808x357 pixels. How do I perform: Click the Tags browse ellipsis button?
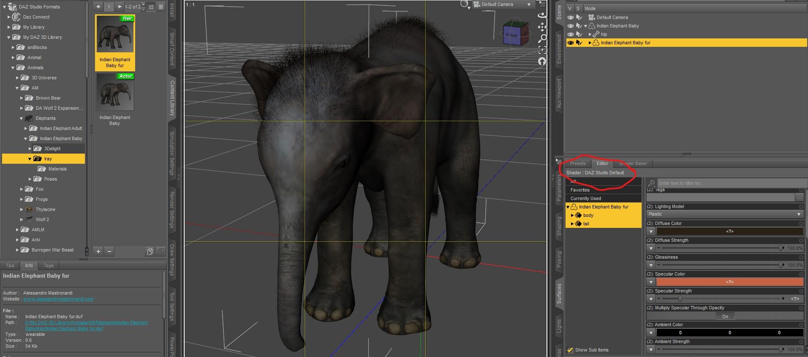click(800, 197)
